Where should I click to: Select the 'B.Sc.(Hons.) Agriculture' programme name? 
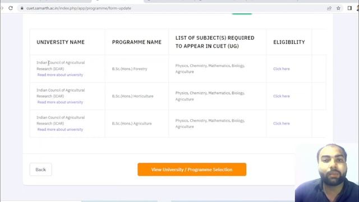pos(132,123)
